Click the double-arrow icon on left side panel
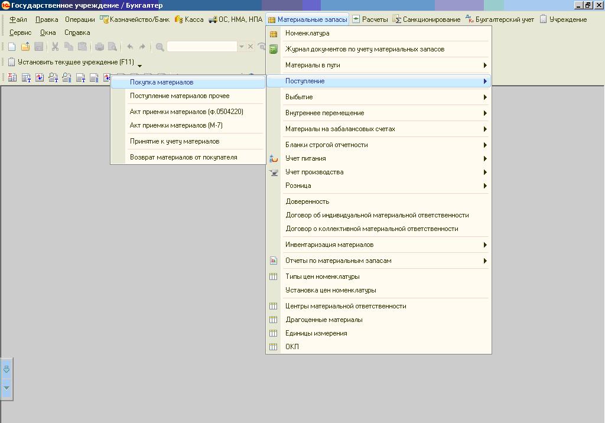The width and height of the screenshot is (605, 423). pos(6,370)
